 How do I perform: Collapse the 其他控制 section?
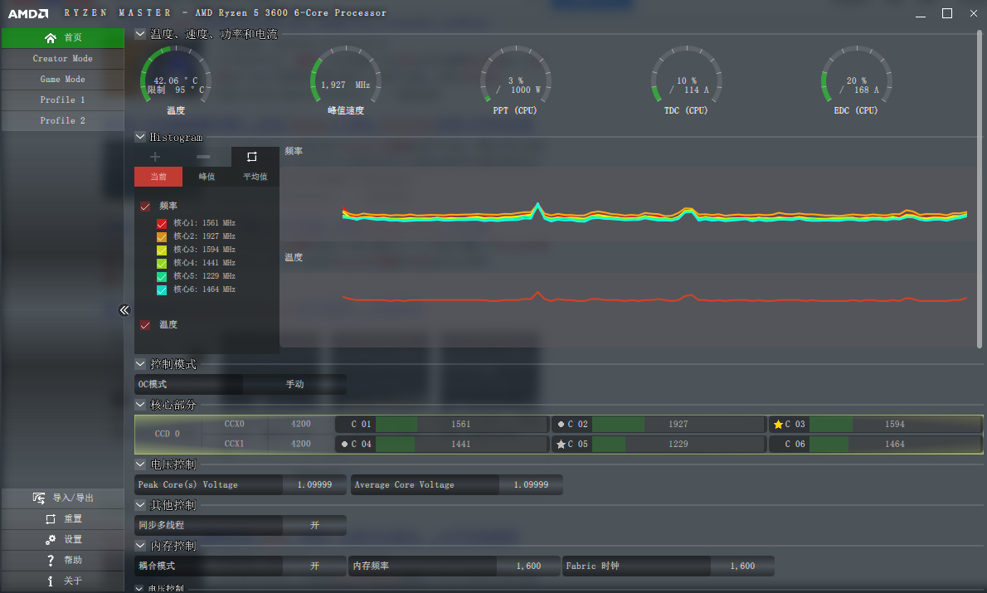tap(140, 505)
